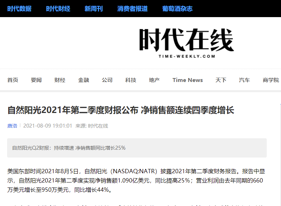Open the 时代数据 top bar link

click(x=19, y=9)
